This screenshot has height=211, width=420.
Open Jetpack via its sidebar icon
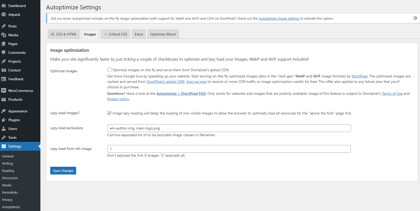tap(4, 14)
